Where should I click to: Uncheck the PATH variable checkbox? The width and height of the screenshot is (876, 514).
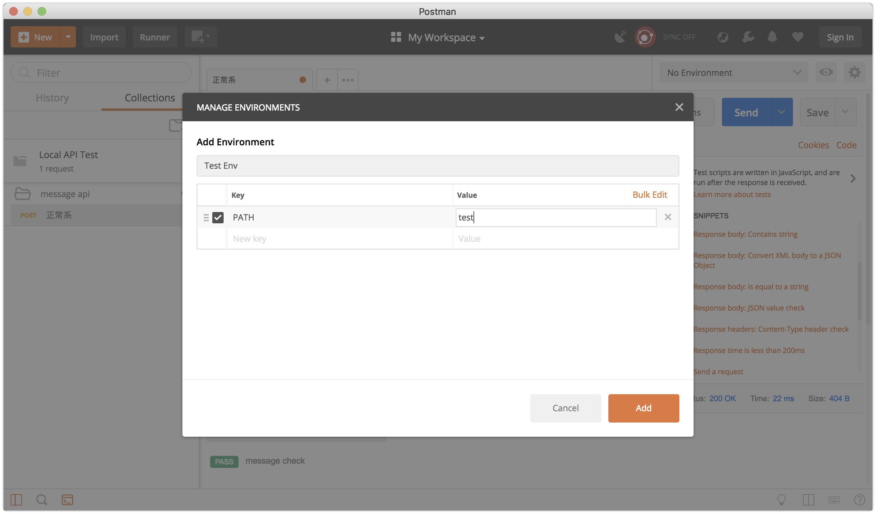[218, 217]
